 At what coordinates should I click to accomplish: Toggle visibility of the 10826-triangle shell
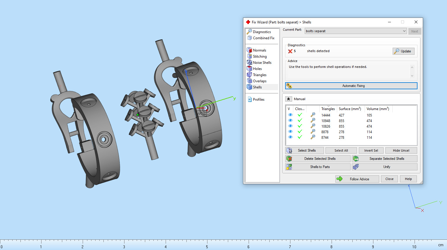click(x=290, y=126)
